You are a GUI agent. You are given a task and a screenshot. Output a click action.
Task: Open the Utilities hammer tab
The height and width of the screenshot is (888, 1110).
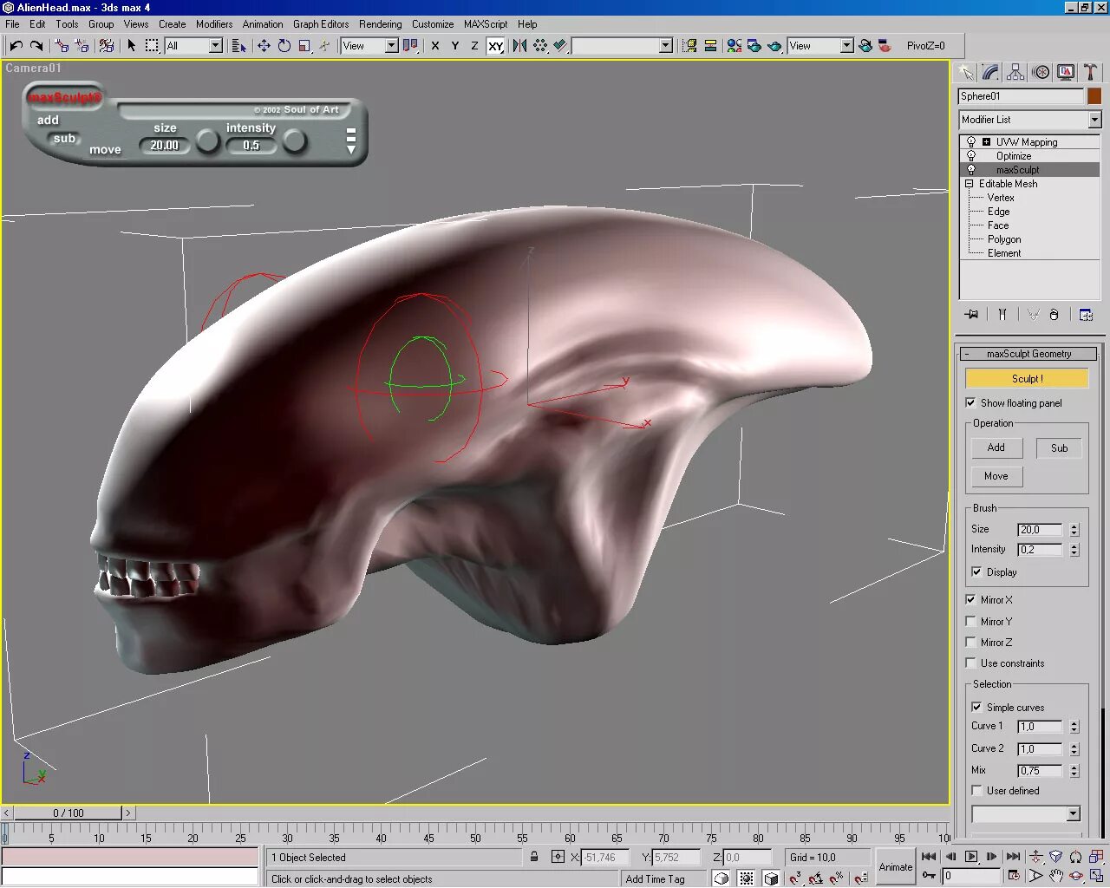click(x=1090, y=73)
